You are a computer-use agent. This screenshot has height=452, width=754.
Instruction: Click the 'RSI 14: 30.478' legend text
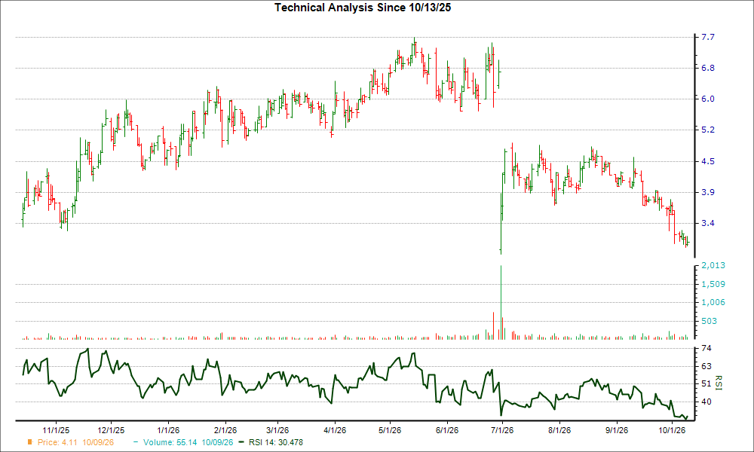[x=276, y=442]
